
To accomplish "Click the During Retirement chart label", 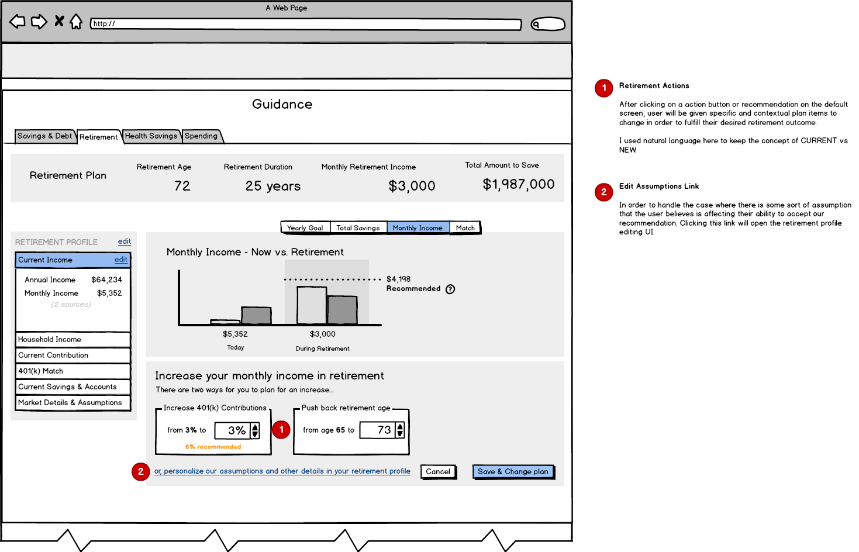I will tap(323, 349).
